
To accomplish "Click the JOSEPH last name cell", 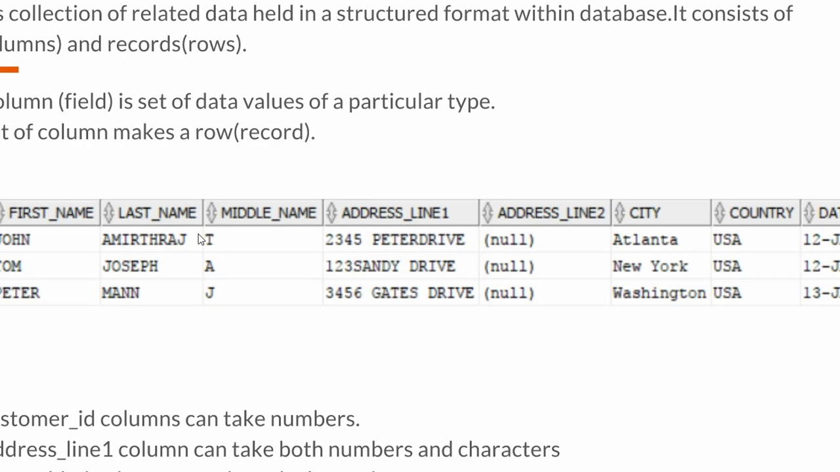I will point(130,267).
